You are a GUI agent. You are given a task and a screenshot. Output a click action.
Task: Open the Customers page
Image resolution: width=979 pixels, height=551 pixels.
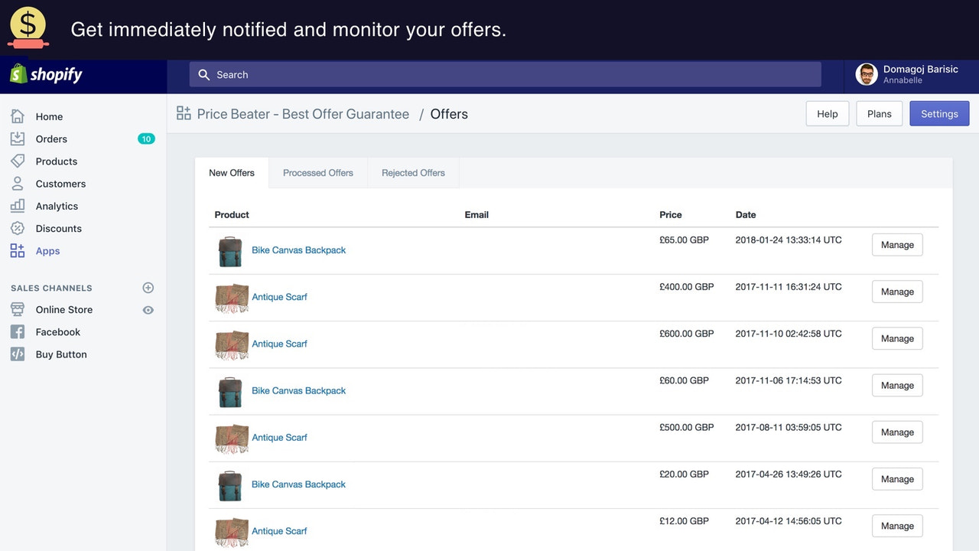coord(60,184)
